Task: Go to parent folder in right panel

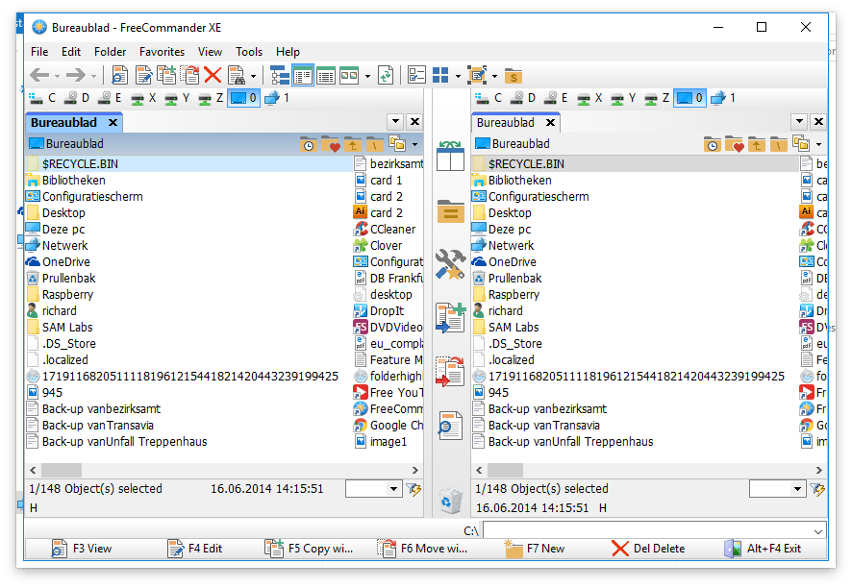Action: pyautogui.click(x=757, y=144)
